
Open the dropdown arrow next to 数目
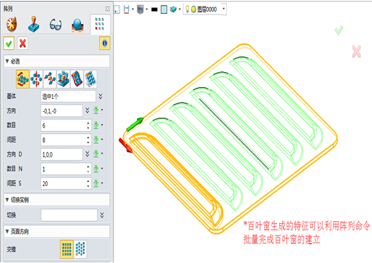coord(102,125)
